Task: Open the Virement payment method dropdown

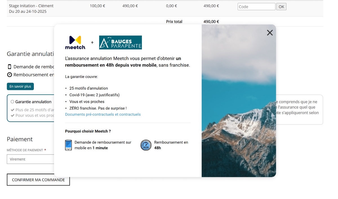Action: (30, 159)
